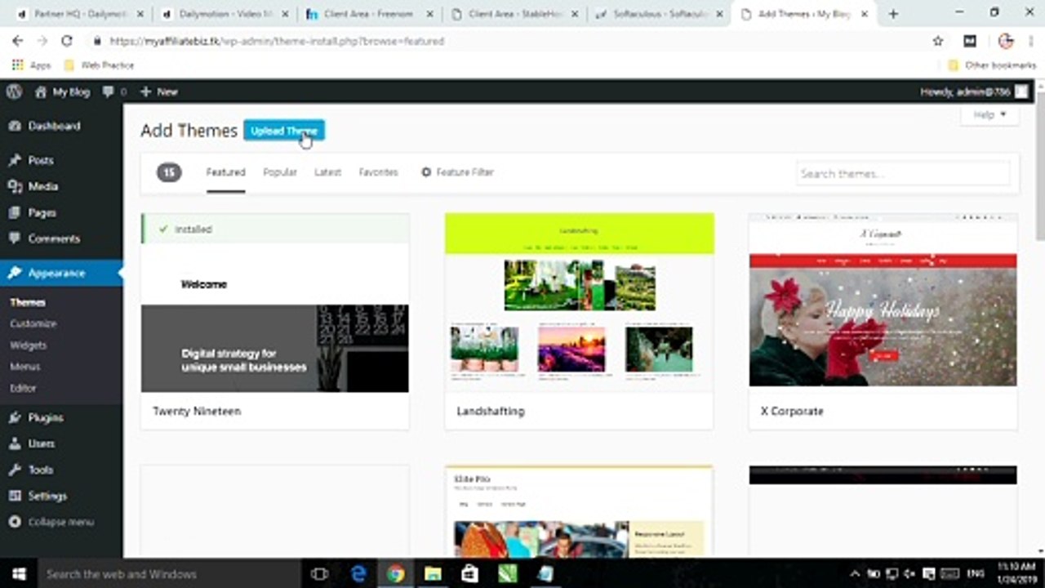Open the Feature Filter
The image size is (1045, 588).
[x=457, y=172]
